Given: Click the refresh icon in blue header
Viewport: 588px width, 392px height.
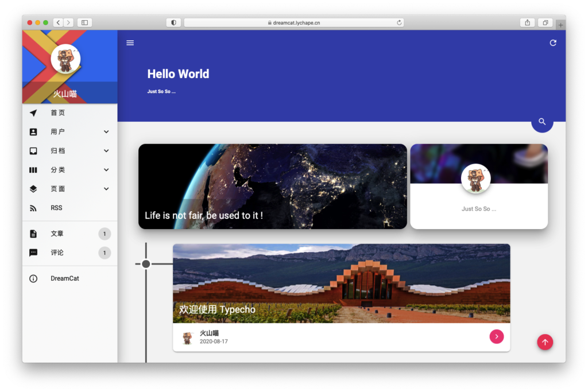Looking at the screenshot, I should (552, 43).
